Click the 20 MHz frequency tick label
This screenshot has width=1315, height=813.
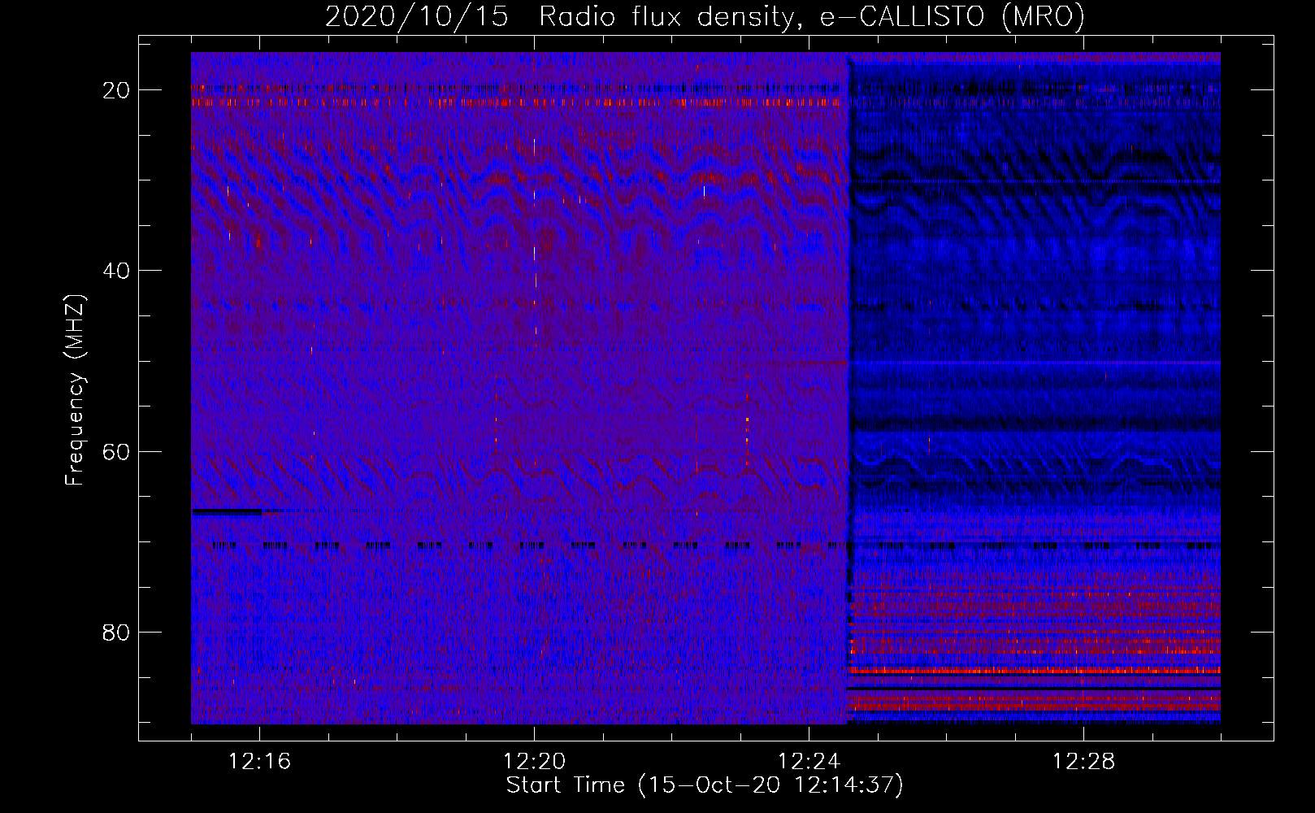(116, 90)
